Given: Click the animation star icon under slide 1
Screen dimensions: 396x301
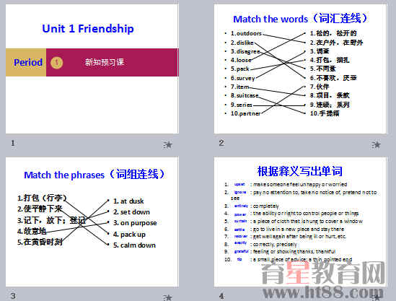Looking at the screenshot, I should point(167,144).
